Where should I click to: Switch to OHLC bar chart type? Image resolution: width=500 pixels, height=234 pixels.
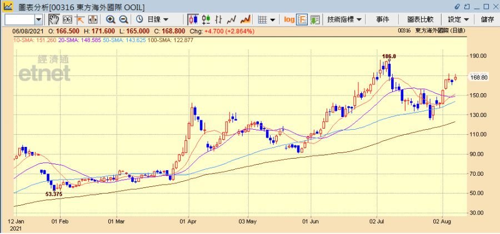204,19
